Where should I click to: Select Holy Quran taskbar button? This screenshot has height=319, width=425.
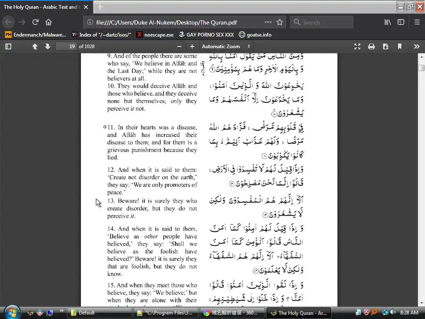coord(299,313)
